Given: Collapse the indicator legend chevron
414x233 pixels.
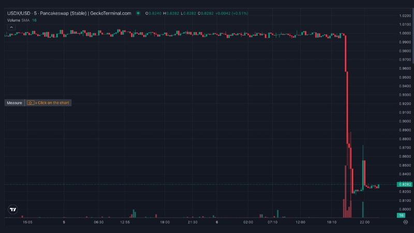Looking at the screenshot, I should click(x=11, y=27).
